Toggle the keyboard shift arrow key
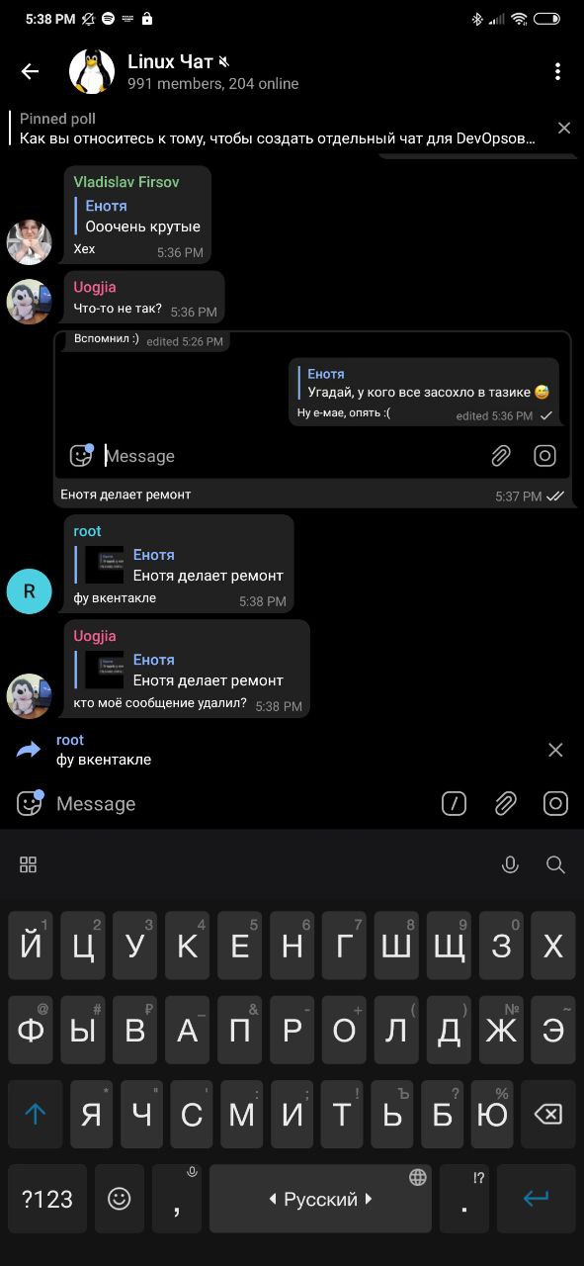Viewport: 584px width, 1266px height. click(36, 1114)
